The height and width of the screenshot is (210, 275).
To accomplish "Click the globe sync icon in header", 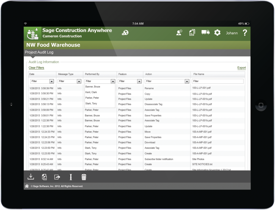I will [125, 33].
